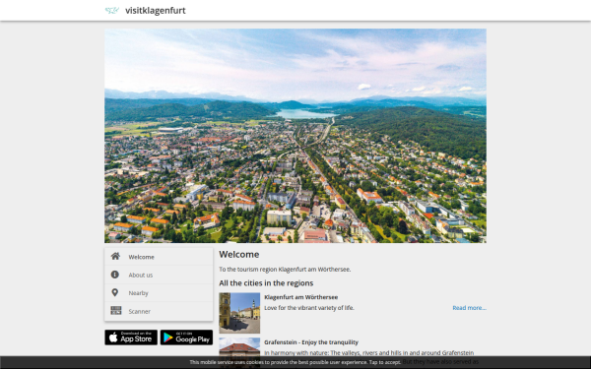Image resolution: width=591 pixels, height=369 pixels.
Task: Open the visitklagenfurt site title
Action: tap(156, 11)
